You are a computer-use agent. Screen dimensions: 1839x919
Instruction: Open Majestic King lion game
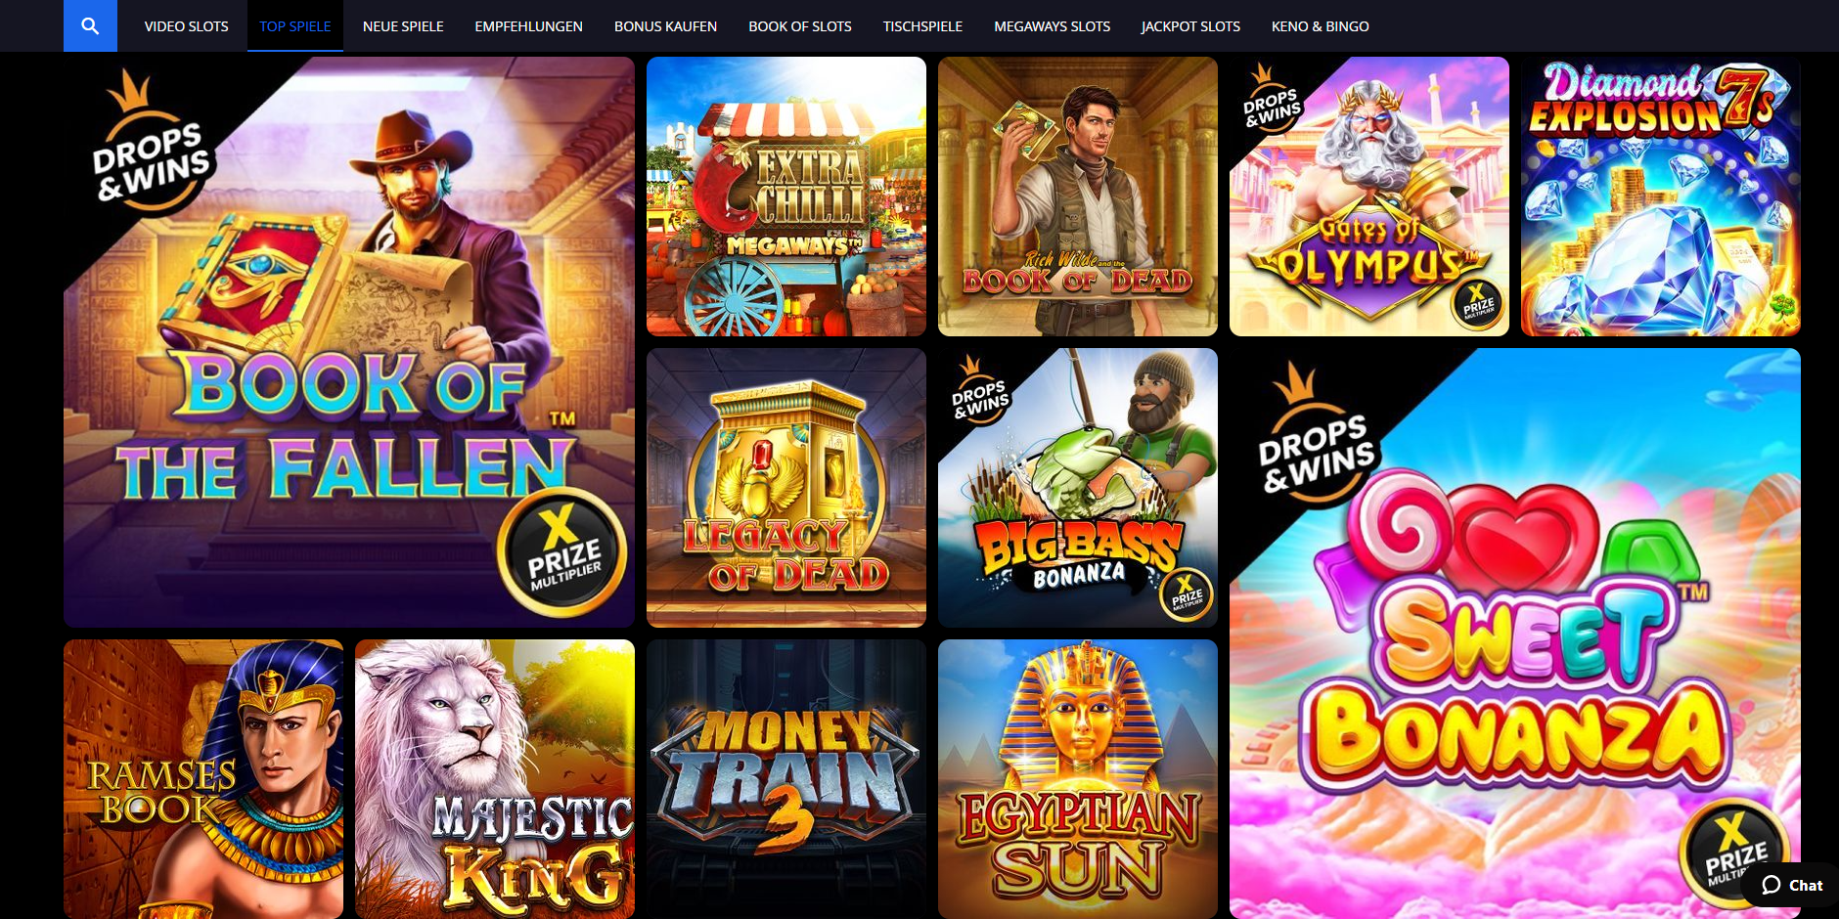495,779
